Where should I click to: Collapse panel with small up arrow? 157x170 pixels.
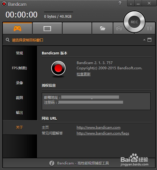pyautogui.click(x=144, y=40)
